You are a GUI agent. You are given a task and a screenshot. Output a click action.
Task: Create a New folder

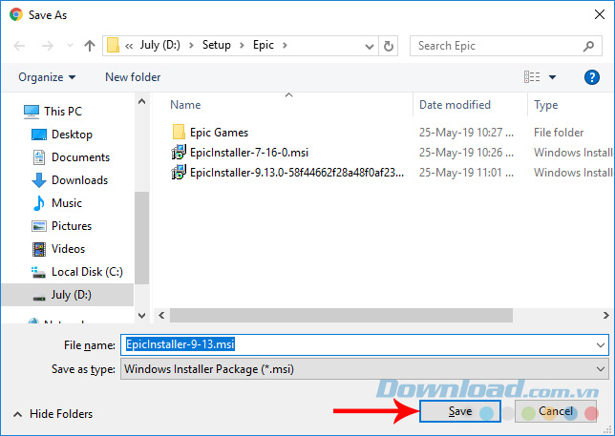coord(133,77)
